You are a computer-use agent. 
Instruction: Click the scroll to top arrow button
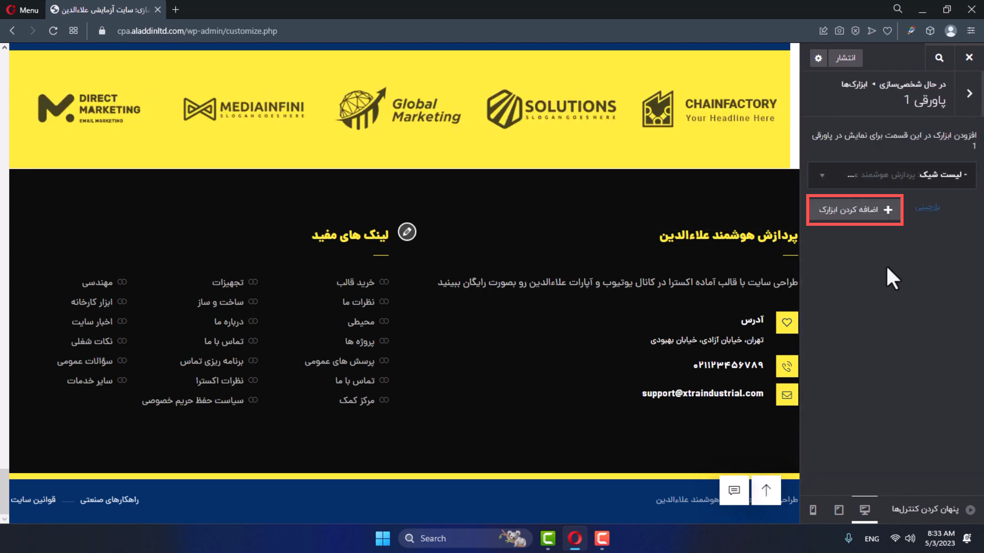click(766, 490)
